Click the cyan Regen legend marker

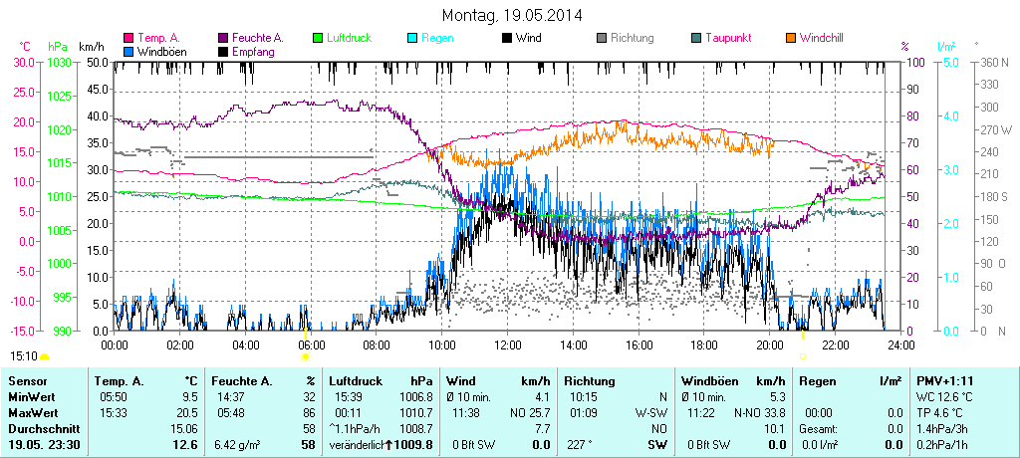coord(412,38)
